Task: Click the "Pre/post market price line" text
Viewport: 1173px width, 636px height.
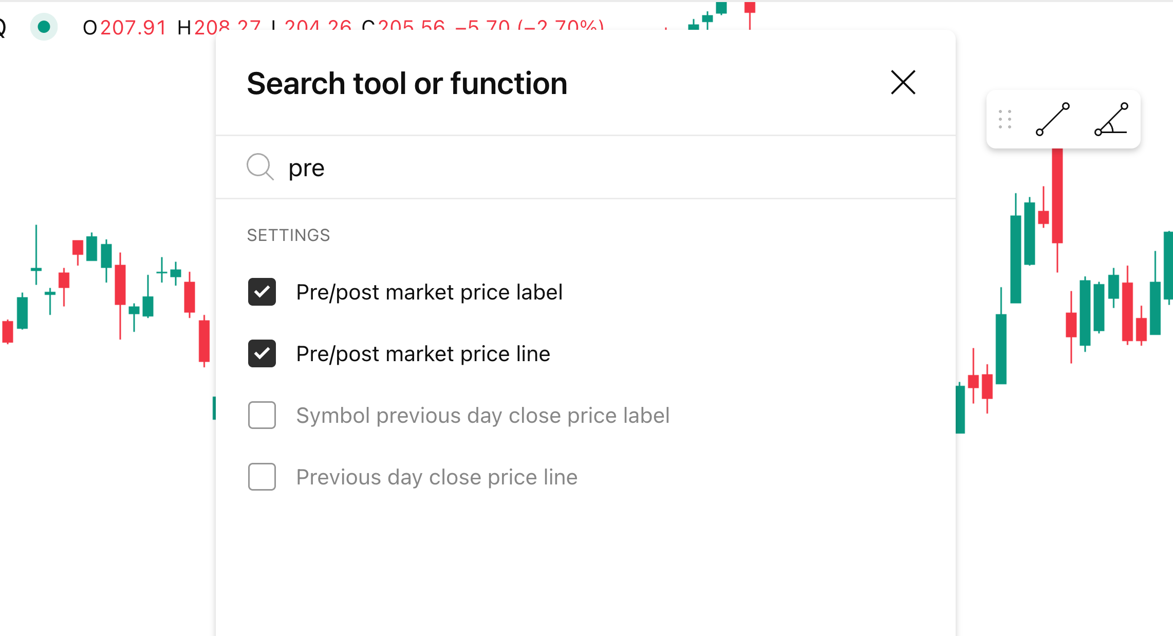Action: (423, 354)
